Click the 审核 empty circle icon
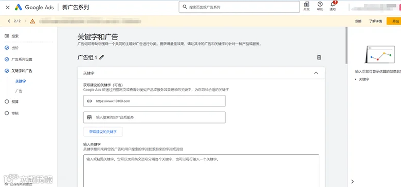The width and height of the screenshot is (401, 187). (7, 113)
